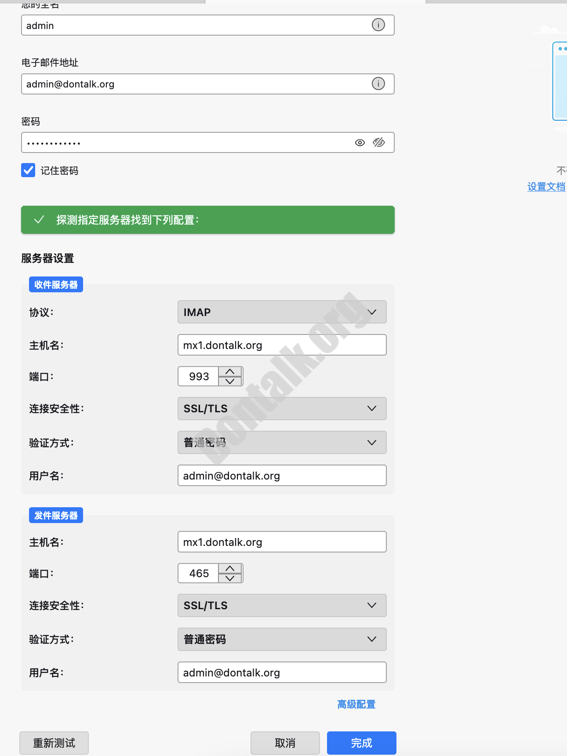This screenshot has height=756, width=567.
Task: Hide password with the crossed-eye icon
Action: pos(378,142)
